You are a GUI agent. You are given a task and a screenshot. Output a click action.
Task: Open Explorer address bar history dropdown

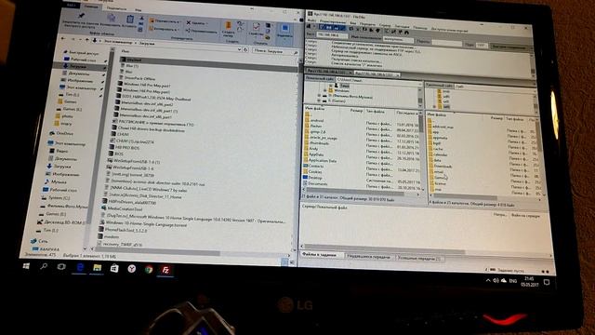(x=240, y=49)
